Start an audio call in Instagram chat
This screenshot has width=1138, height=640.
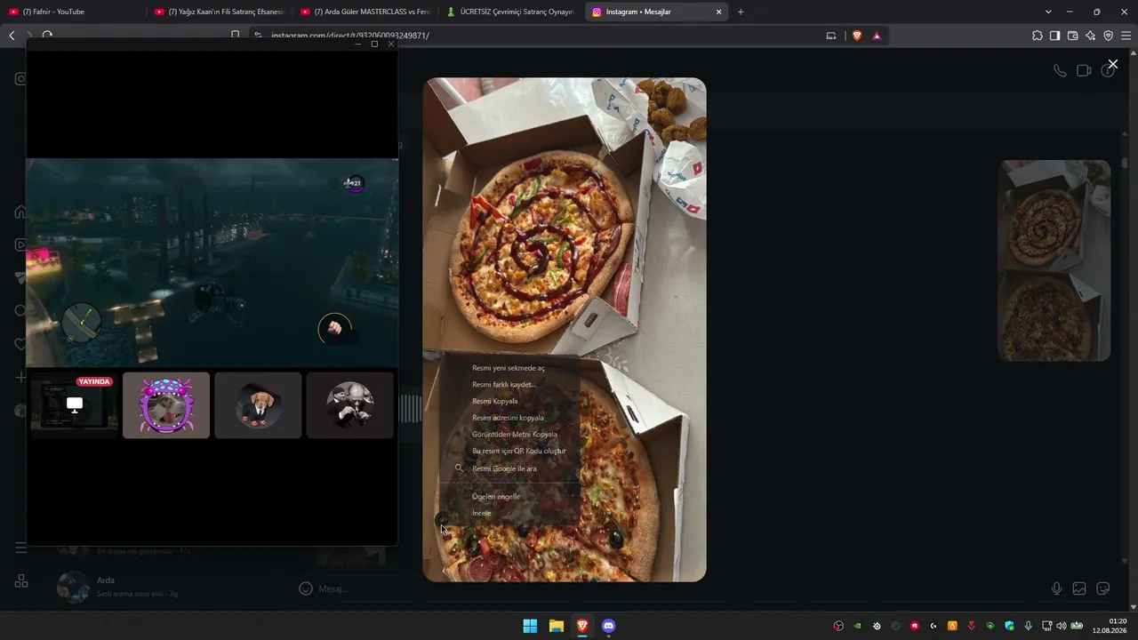click(1060, 70)
